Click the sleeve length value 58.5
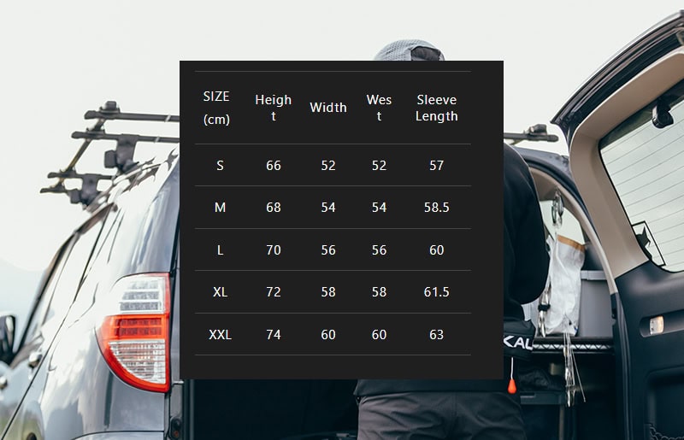 coord(437,208)
